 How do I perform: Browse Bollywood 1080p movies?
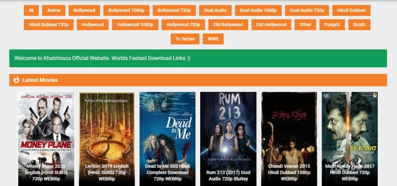[x=126, y=10]
